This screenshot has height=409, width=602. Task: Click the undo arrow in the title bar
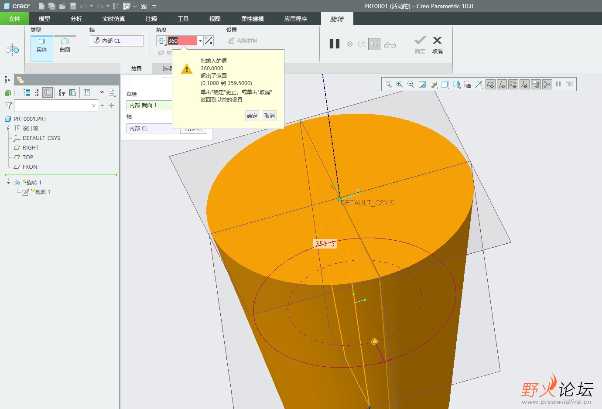point(83,6)
